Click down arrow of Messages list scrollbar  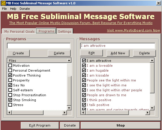pyautogui.click(x=152, y=108)
